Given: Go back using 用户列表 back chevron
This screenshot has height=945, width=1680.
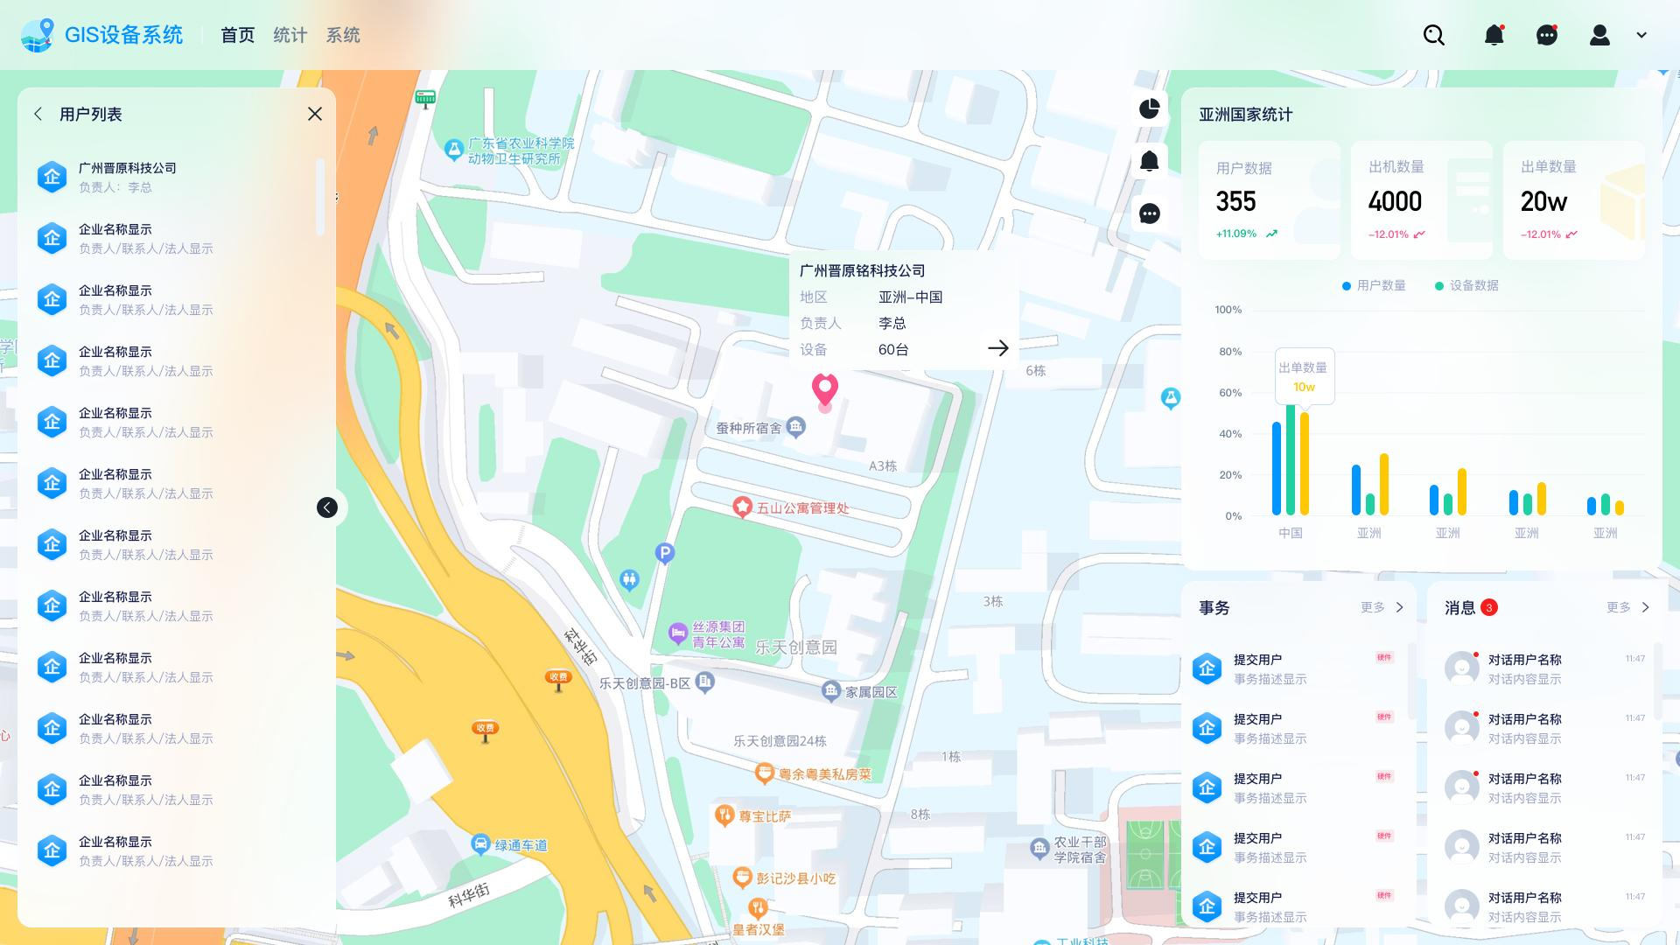Looking at the screenshot, I should (38, 114).
